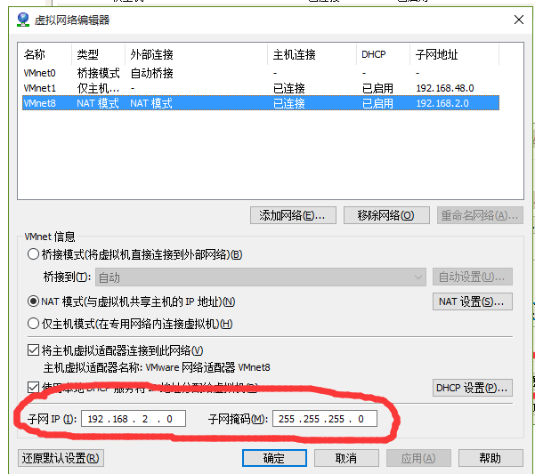Click 重命名网络(A)... button
This screenshot has width=535, height=474.
coord(480,215)
